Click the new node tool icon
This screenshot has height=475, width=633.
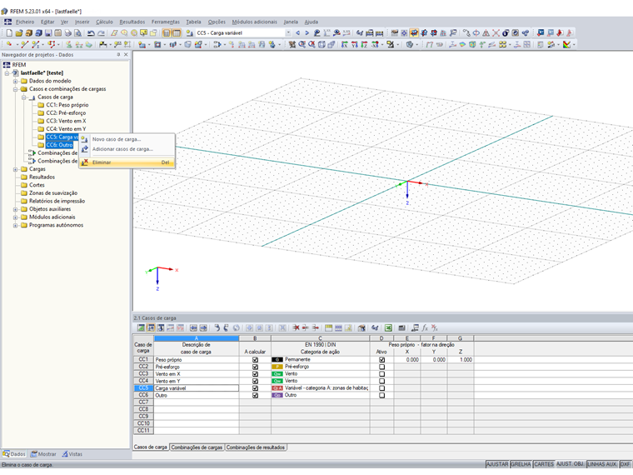click(9, 44)
